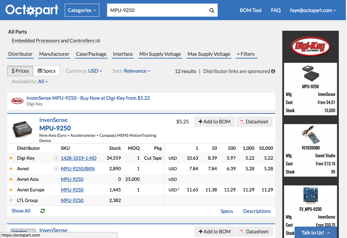This screenshot has width=347, height=238.
Task: Click the Octopart logo
Action: point(32,10)
